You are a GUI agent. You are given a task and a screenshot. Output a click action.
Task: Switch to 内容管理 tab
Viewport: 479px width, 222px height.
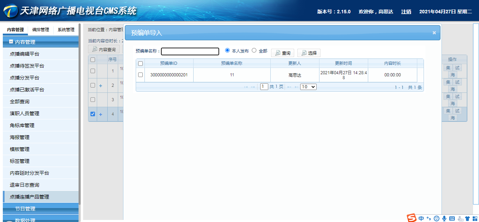coord(15,30)
